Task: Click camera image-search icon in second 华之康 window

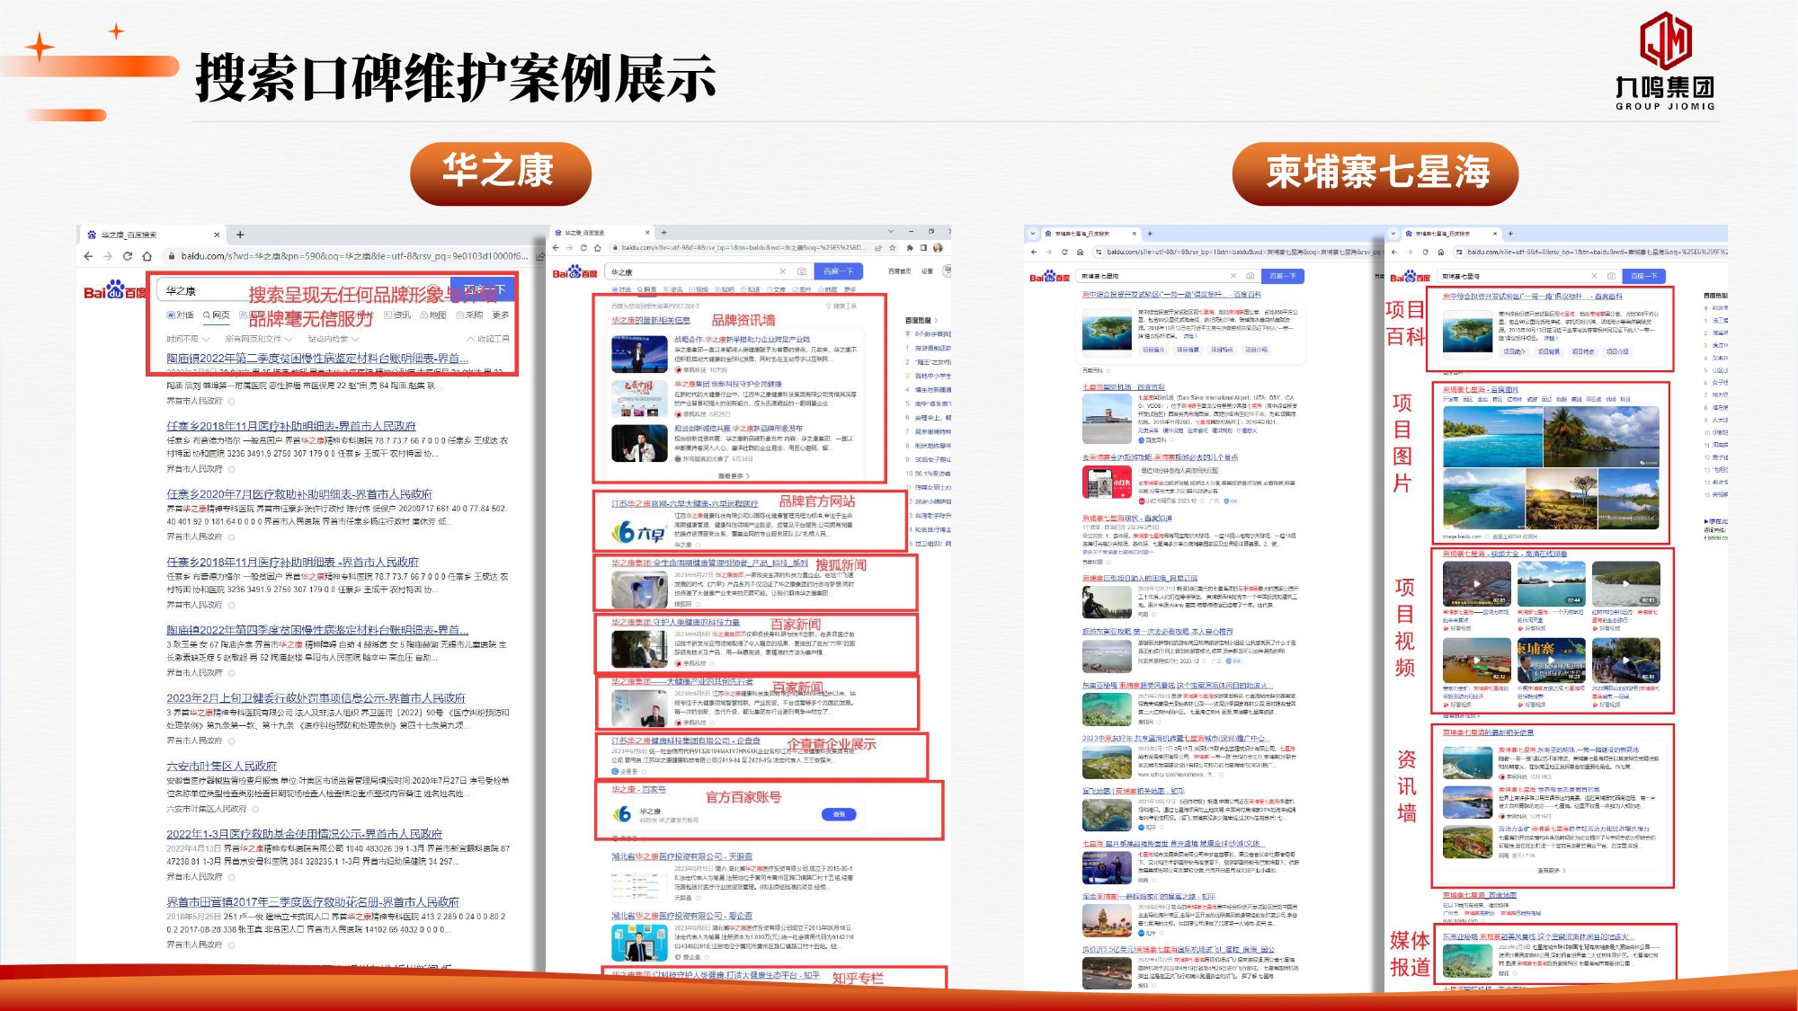Action: (801, 271)
